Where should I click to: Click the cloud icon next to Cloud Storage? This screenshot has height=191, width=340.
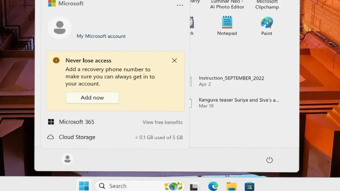click(50, 137)
